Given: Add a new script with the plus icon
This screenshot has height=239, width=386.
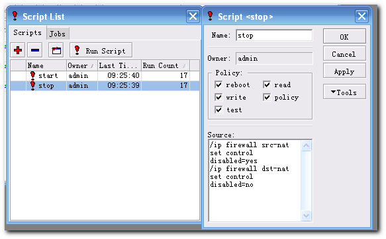Looking at the screenshot, I should 18,50.
